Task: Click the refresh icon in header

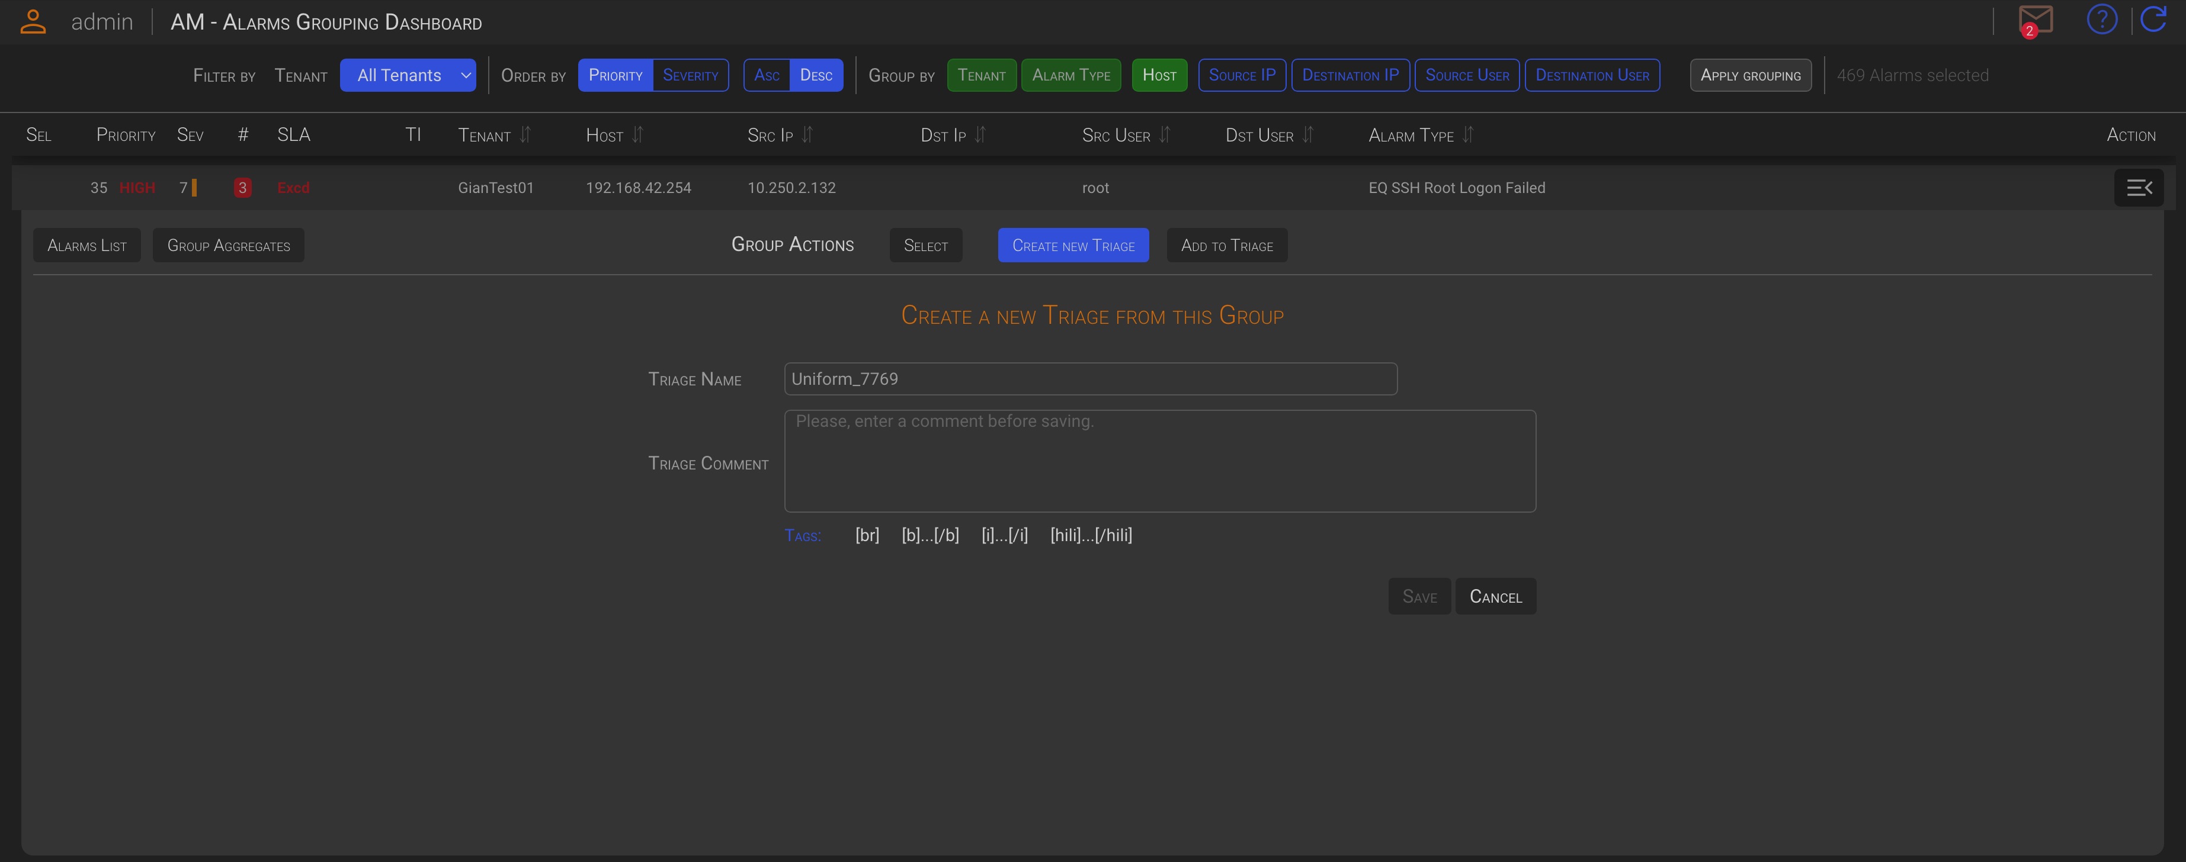Action: click(2154, 20)
